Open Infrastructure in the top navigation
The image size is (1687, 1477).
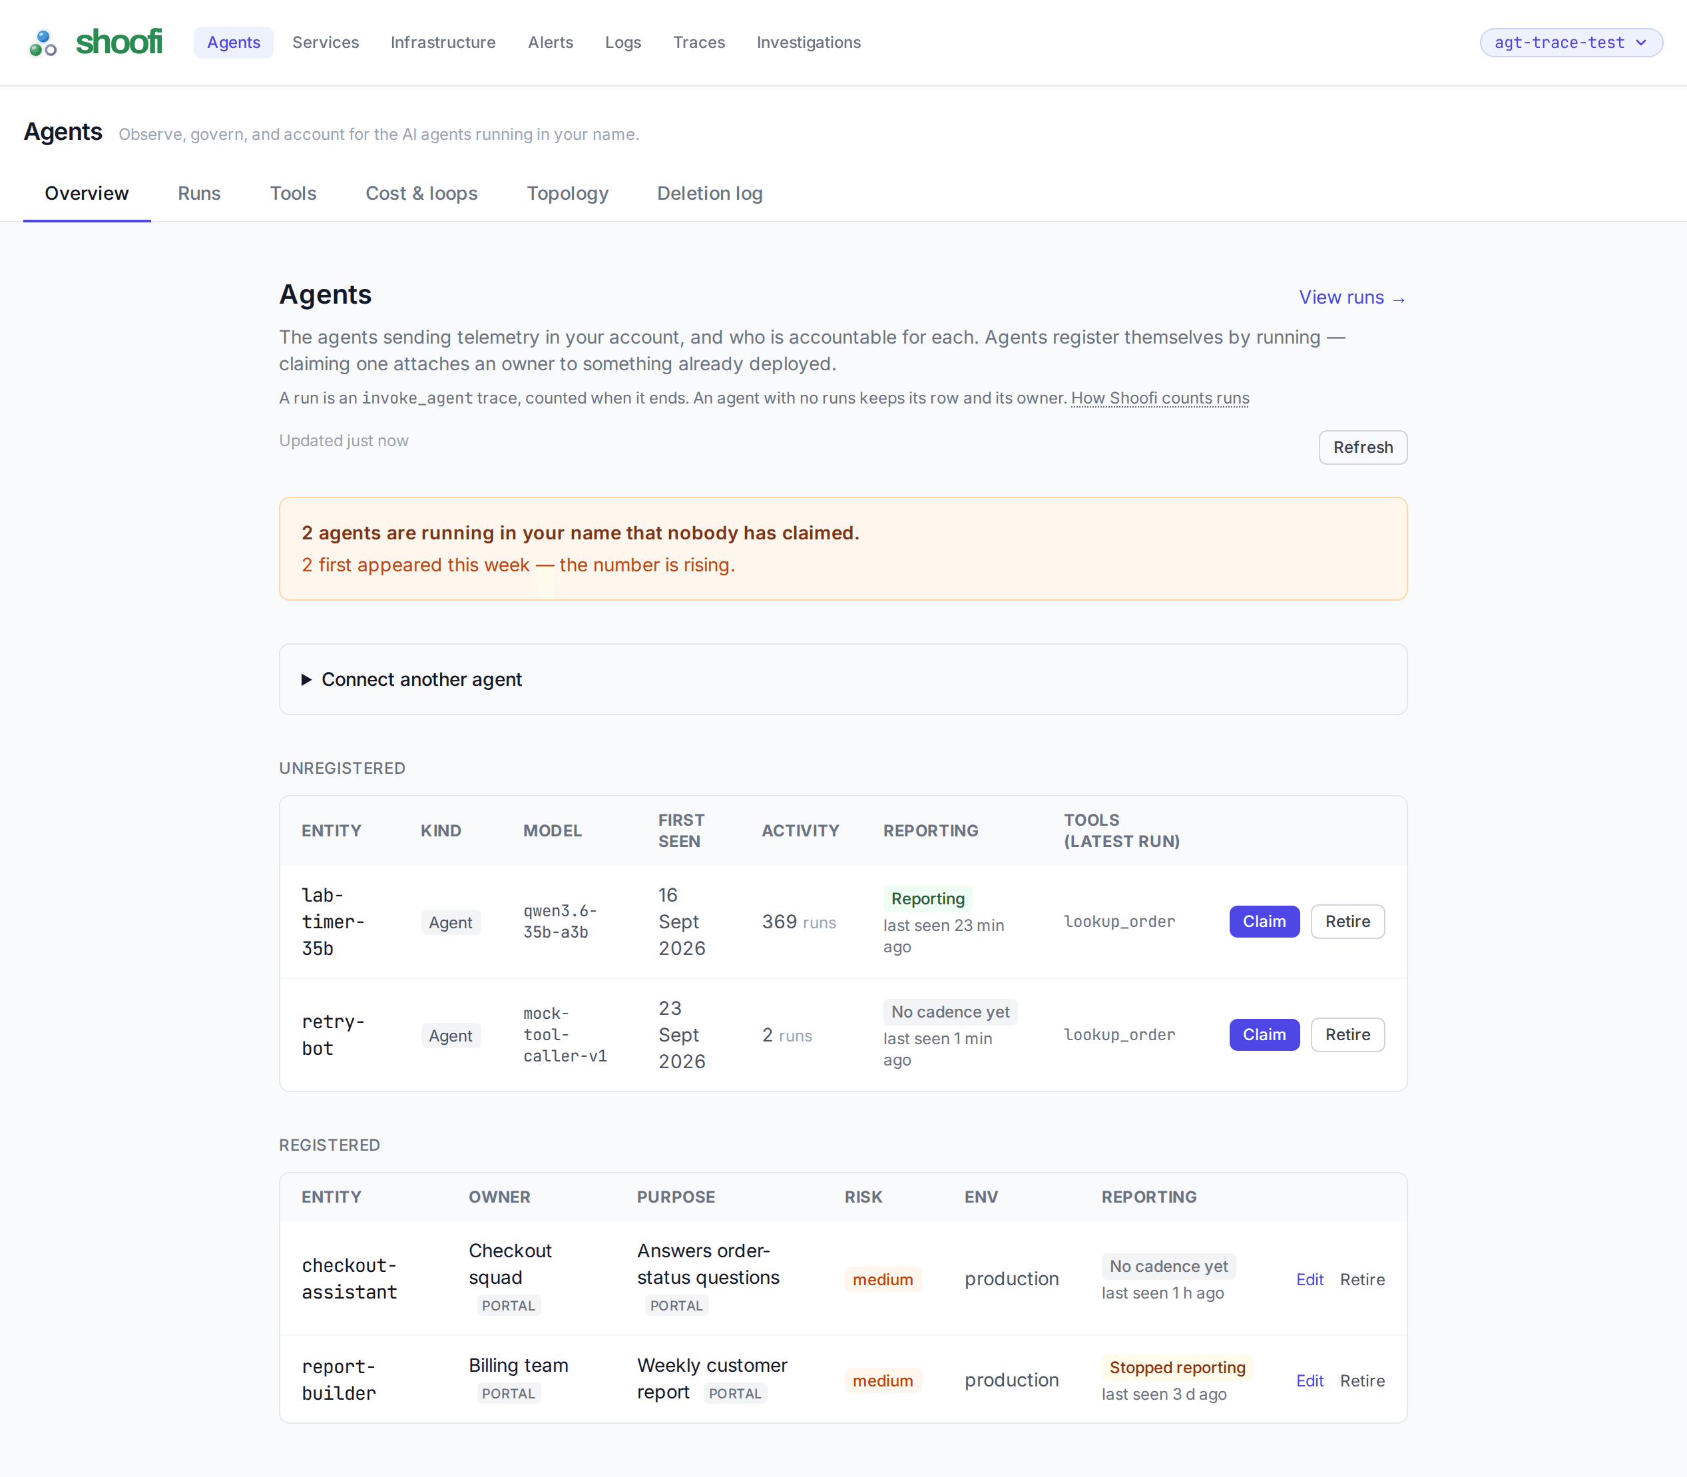coord(443,42)
